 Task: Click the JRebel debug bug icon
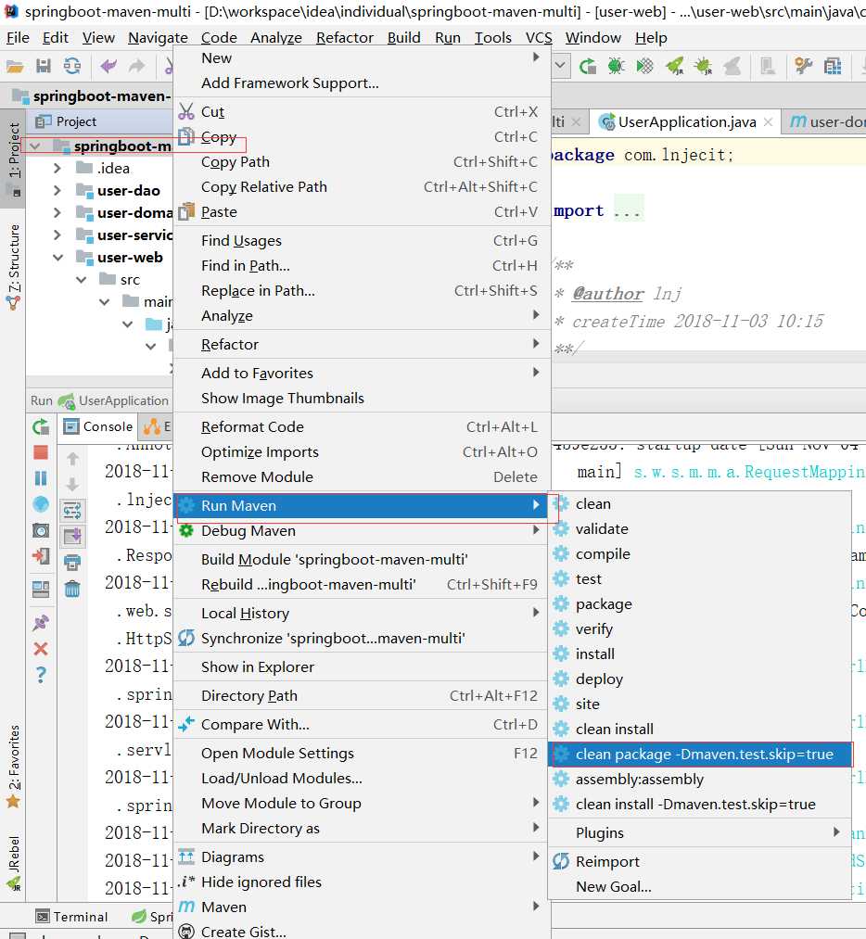click(704, 66)
